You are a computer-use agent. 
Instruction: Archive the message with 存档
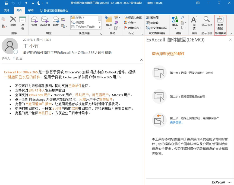23,23
